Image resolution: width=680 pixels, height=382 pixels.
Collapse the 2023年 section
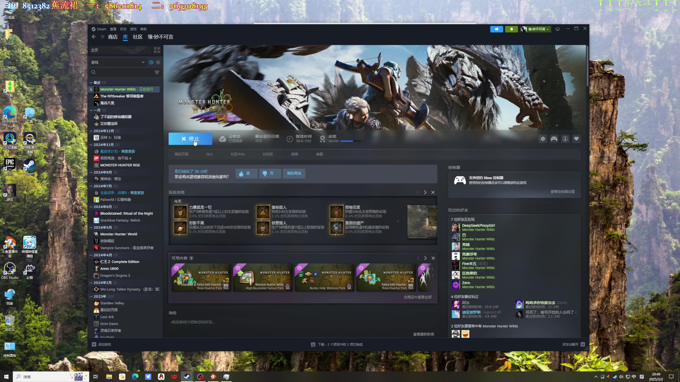click(91, 296)
